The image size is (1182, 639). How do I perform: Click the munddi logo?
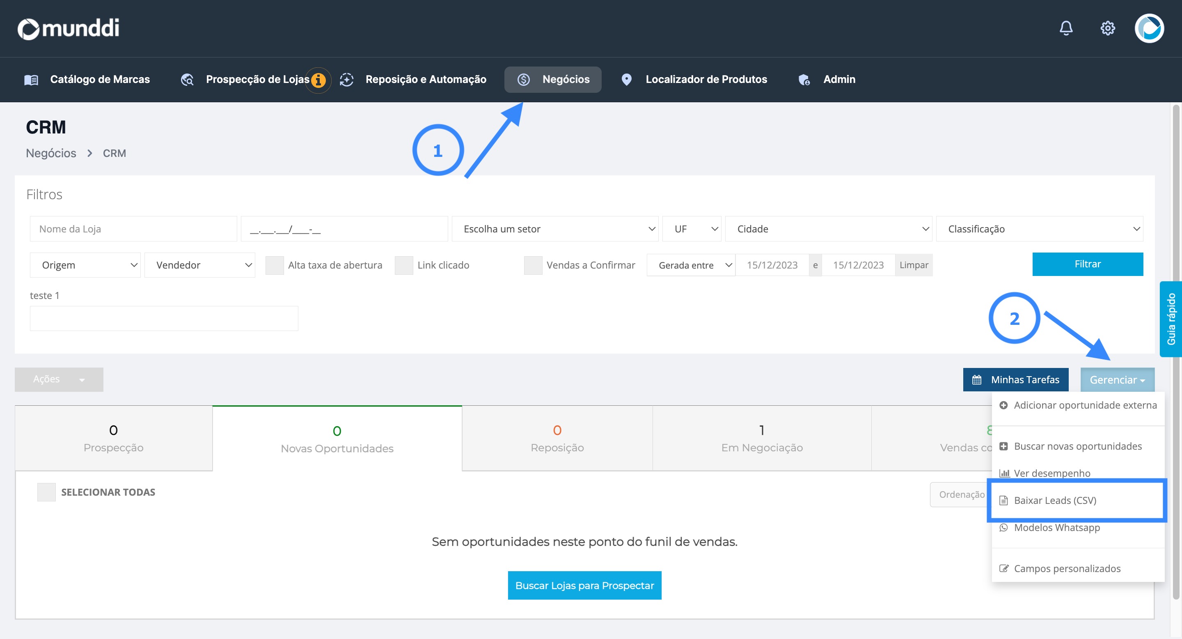pos(69,28)
